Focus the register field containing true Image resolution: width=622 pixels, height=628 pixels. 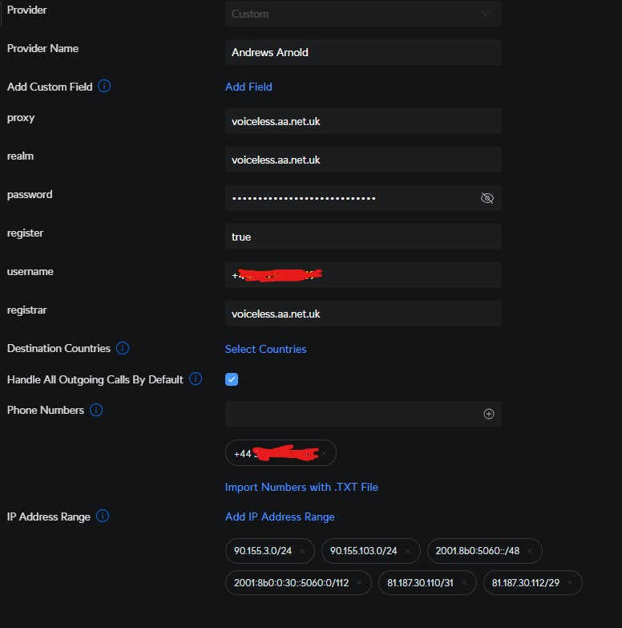(363, 237)
